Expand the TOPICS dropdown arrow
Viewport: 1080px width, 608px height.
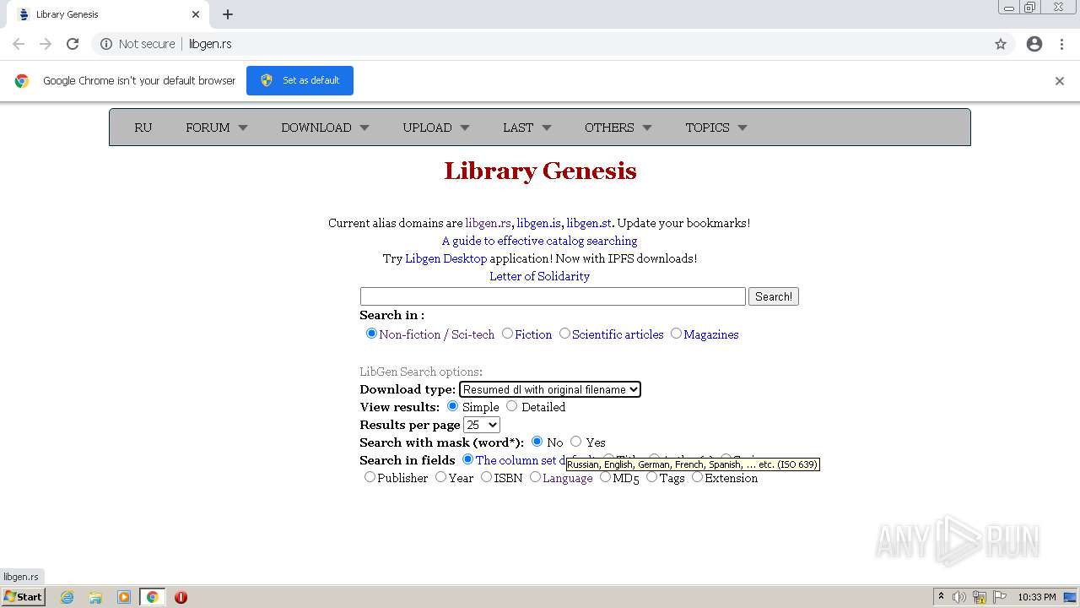[x=742, y=128]
